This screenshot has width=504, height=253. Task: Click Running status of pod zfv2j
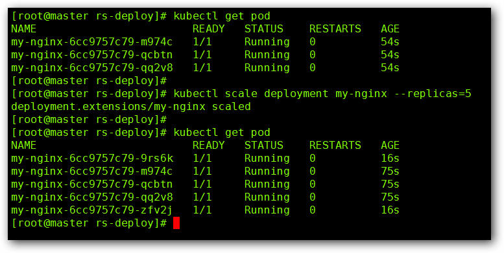click(267, 210)
